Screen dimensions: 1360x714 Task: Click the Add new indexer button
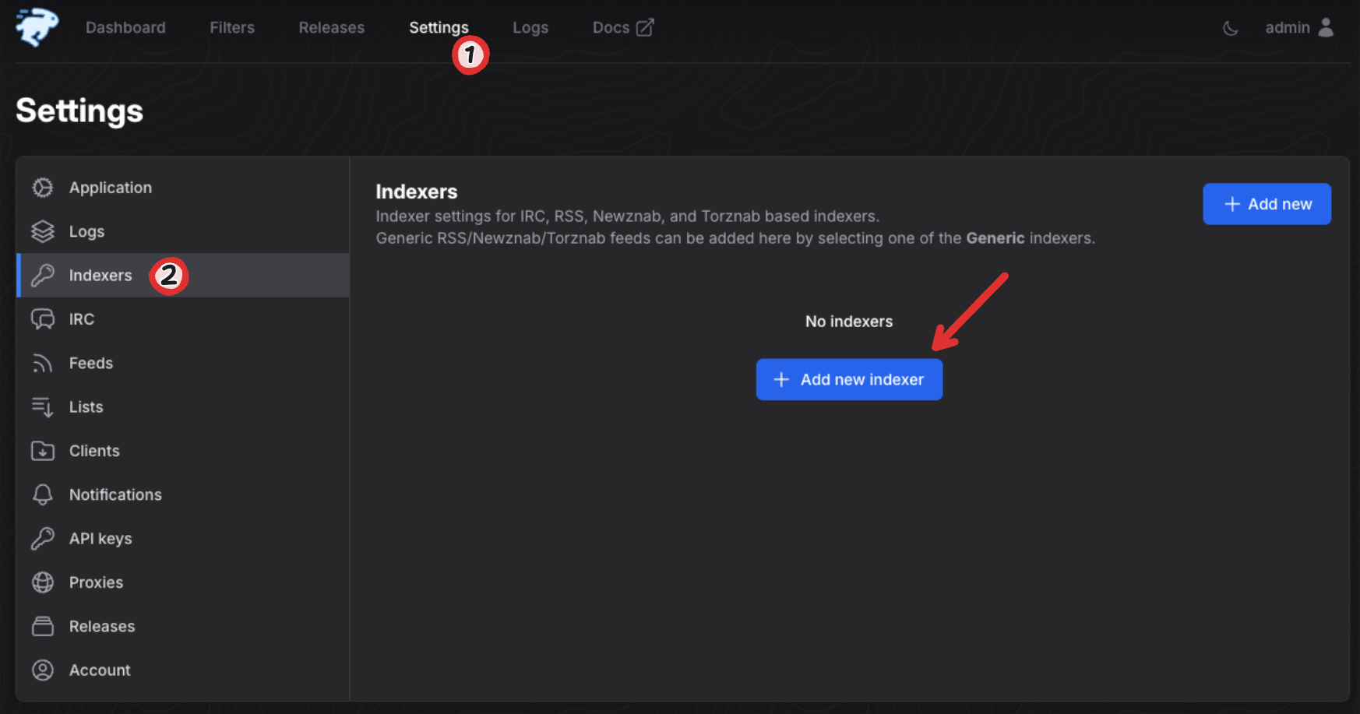click(x=849, y=379)
